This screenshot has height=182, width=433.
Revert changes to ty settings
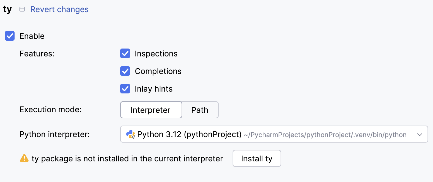(x=60, y=9)
